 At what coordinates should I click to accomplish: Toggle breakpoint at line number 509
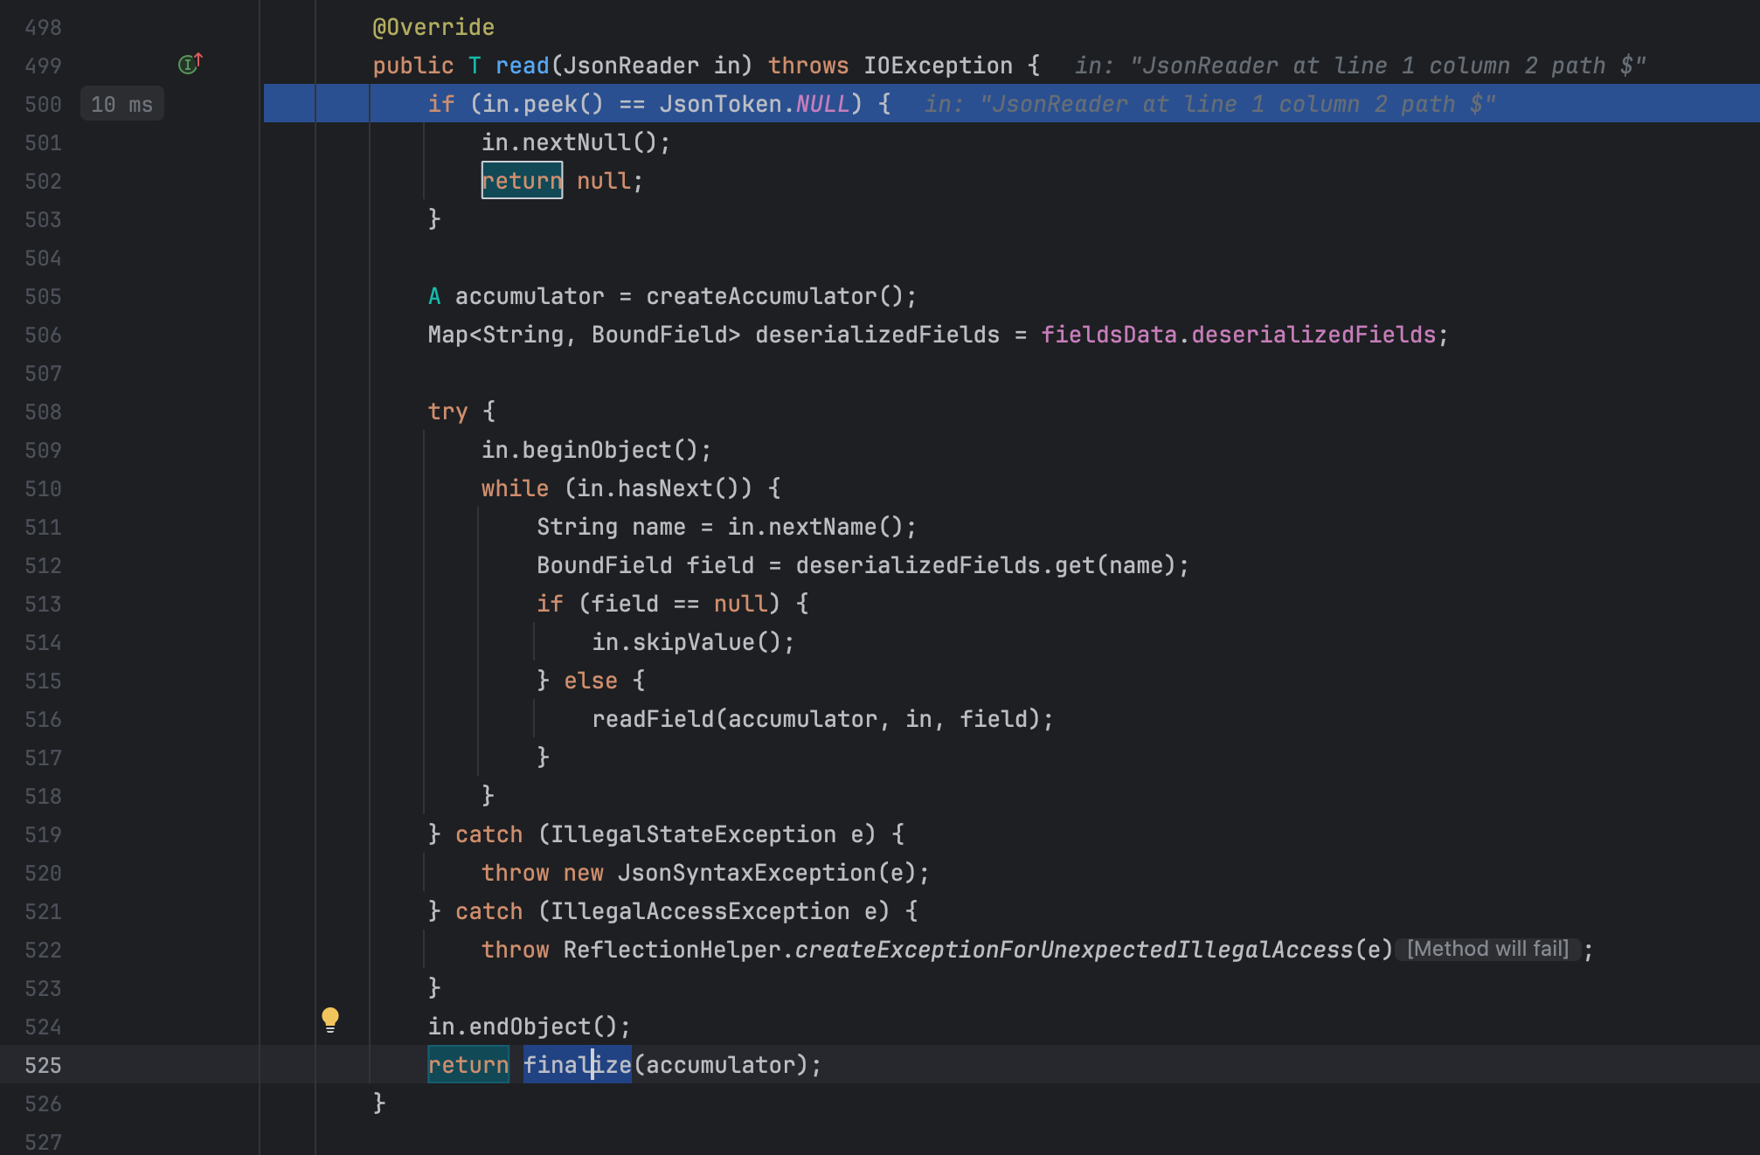coord(43,450)
